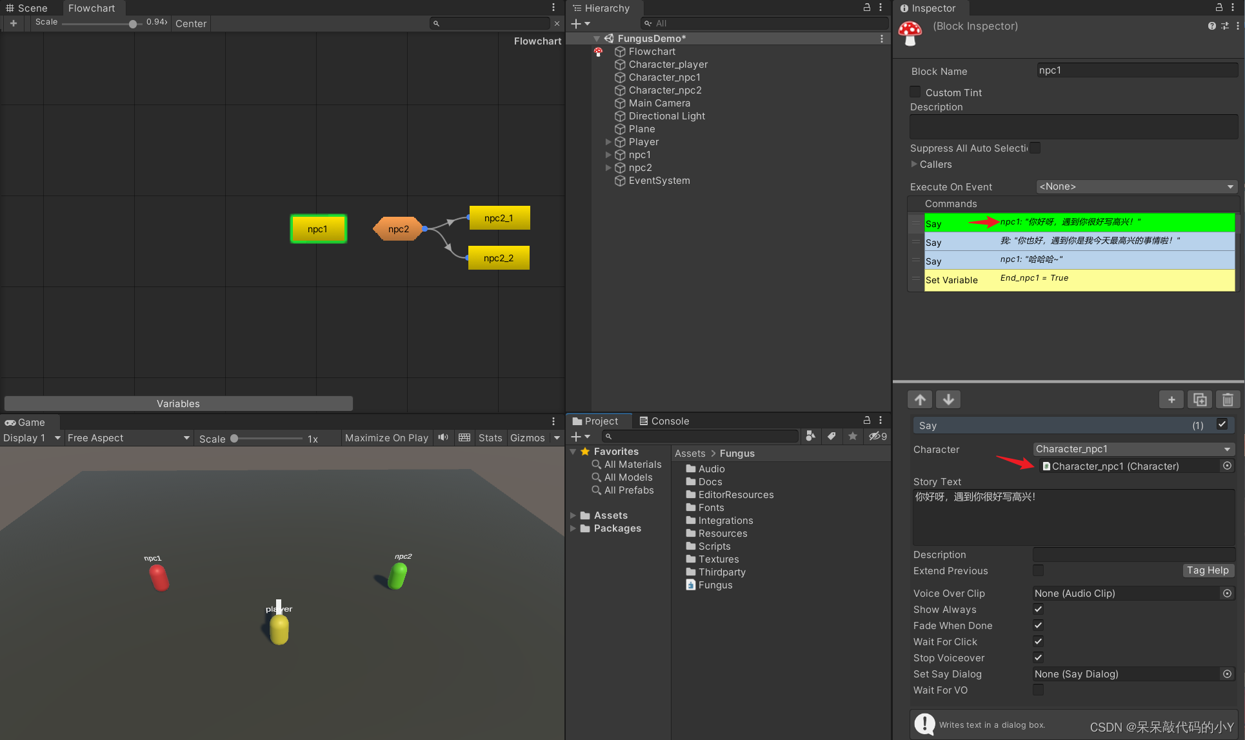Mute audio in the Game view
This screenshot has height=740, width=1245.
click(x=443, y=437)
